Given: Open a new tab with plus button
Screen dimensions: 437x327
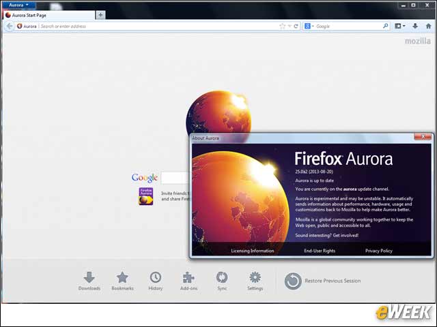Looking at the screenshot, I should [100, 15].
